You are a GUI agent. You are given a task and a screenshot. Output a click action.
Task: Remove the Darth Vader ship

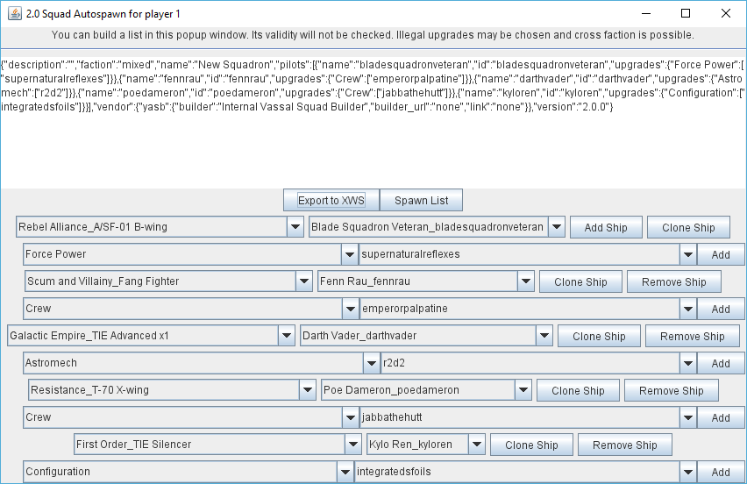[693, 336]
